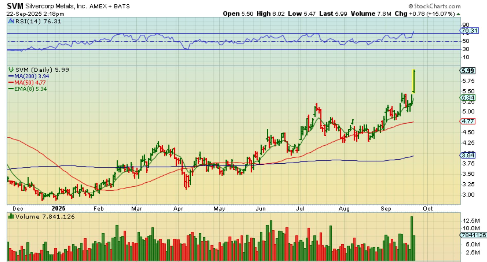The image size is (487, 262).
Task: Click the yellow-highlighted latest price candle
Action: coord(414,81)
